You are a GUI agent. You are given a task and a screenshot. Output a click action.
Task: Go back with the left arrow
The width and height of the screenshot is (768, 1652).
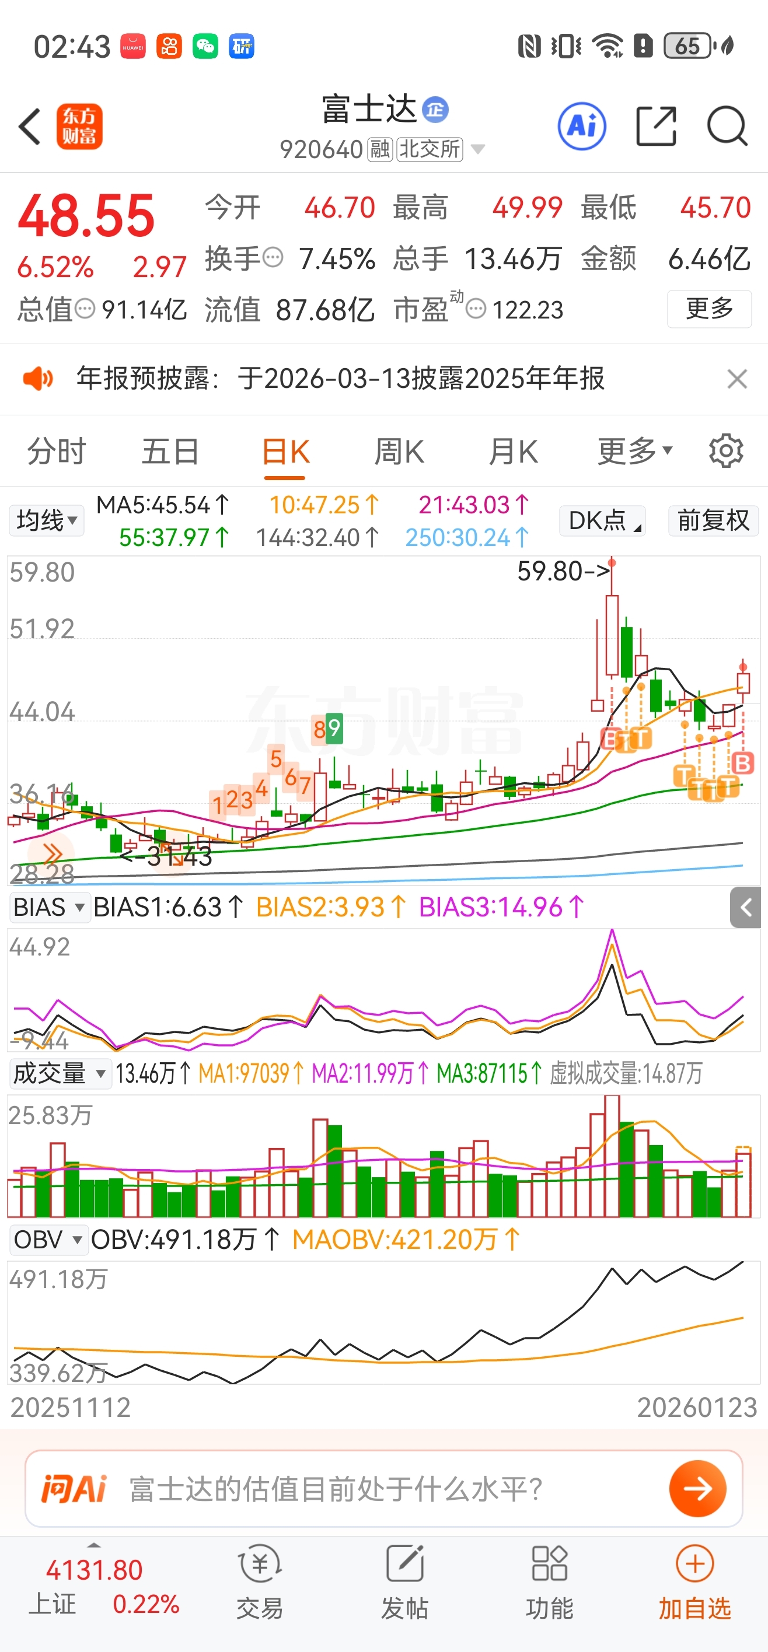(x=30, y=127)
